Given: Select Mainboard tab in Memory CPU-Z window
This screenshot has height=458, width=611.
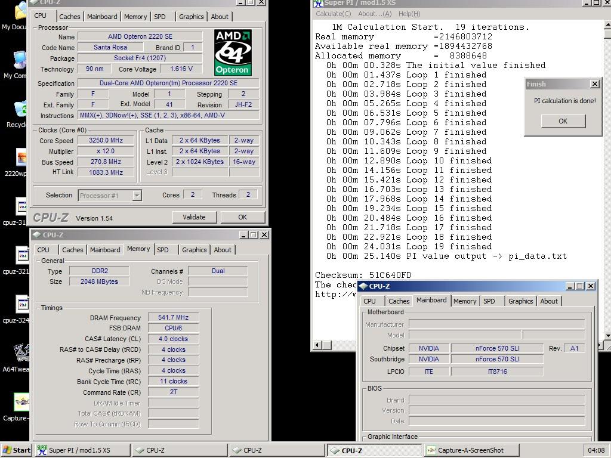Looking at the screenshot, I should point(105,250).
